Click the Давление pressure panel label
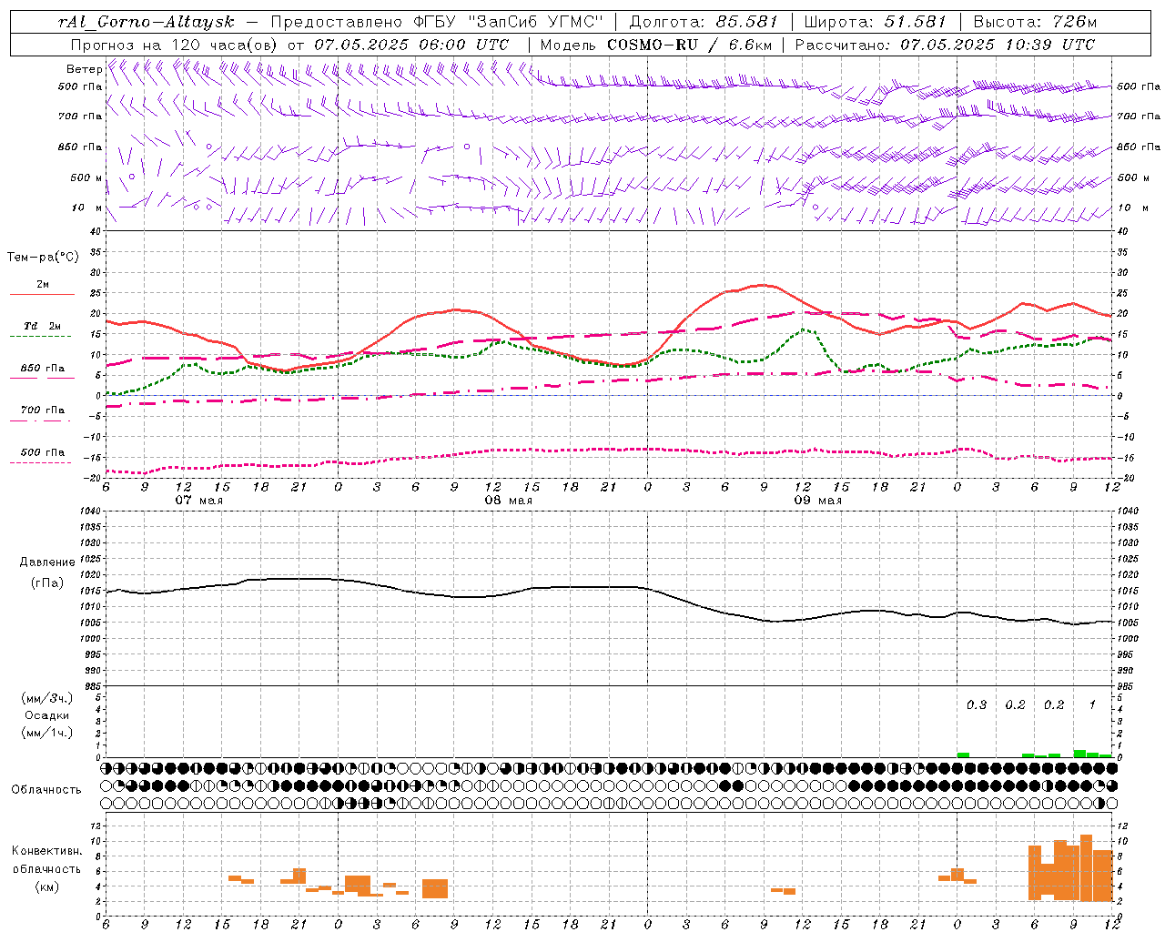 (47, 562)
